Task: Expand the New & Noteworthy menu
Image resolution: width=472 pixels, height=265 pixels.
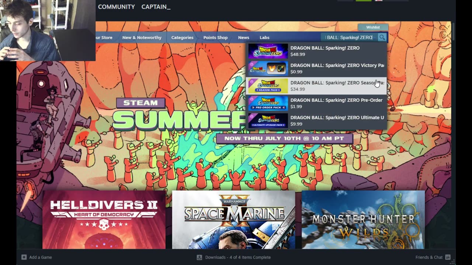Action: coord(142,38)
